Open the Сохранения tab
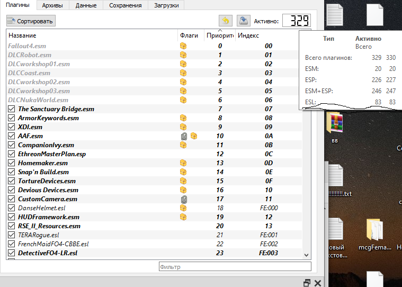 (125, 5)
